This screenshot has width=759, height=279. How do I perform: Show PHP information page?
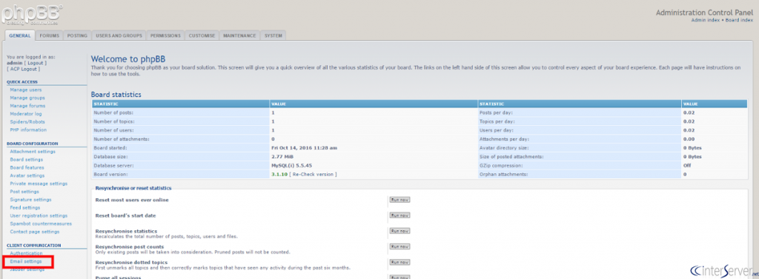pyautogui.click(x=28, y=130)
